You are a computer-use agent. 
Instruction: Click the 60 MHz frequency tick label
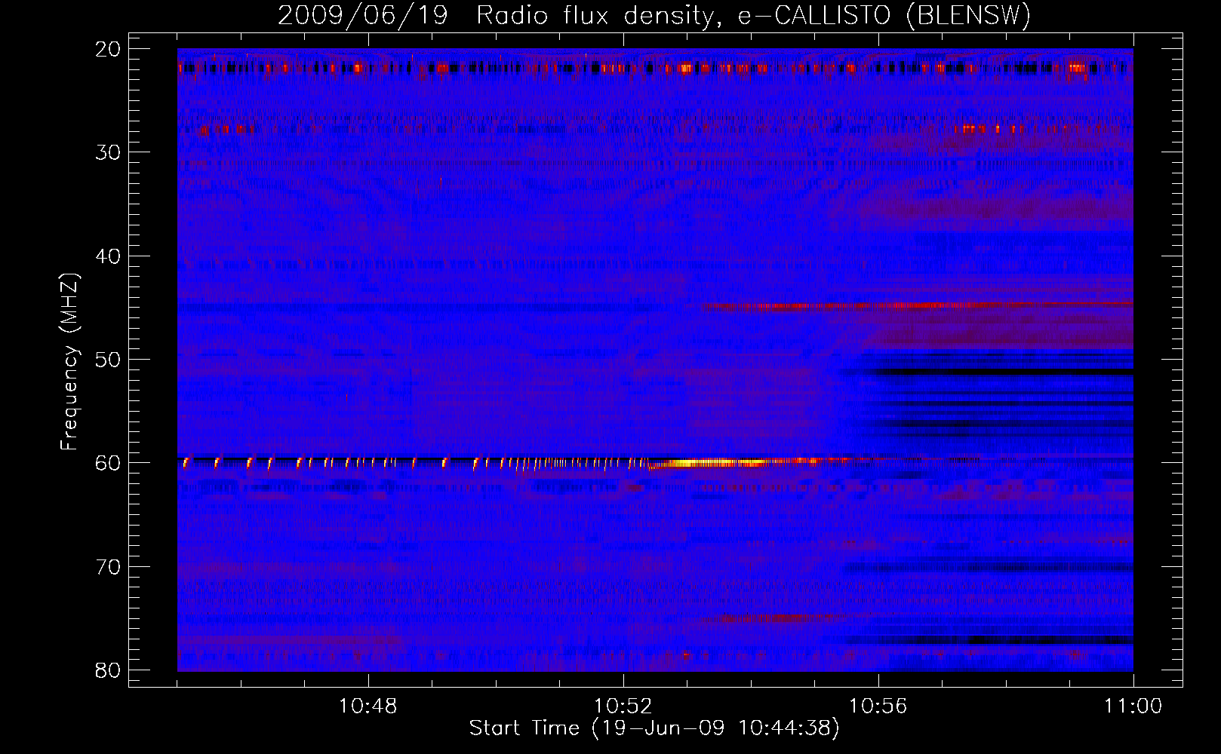click(x=108, y=463)
